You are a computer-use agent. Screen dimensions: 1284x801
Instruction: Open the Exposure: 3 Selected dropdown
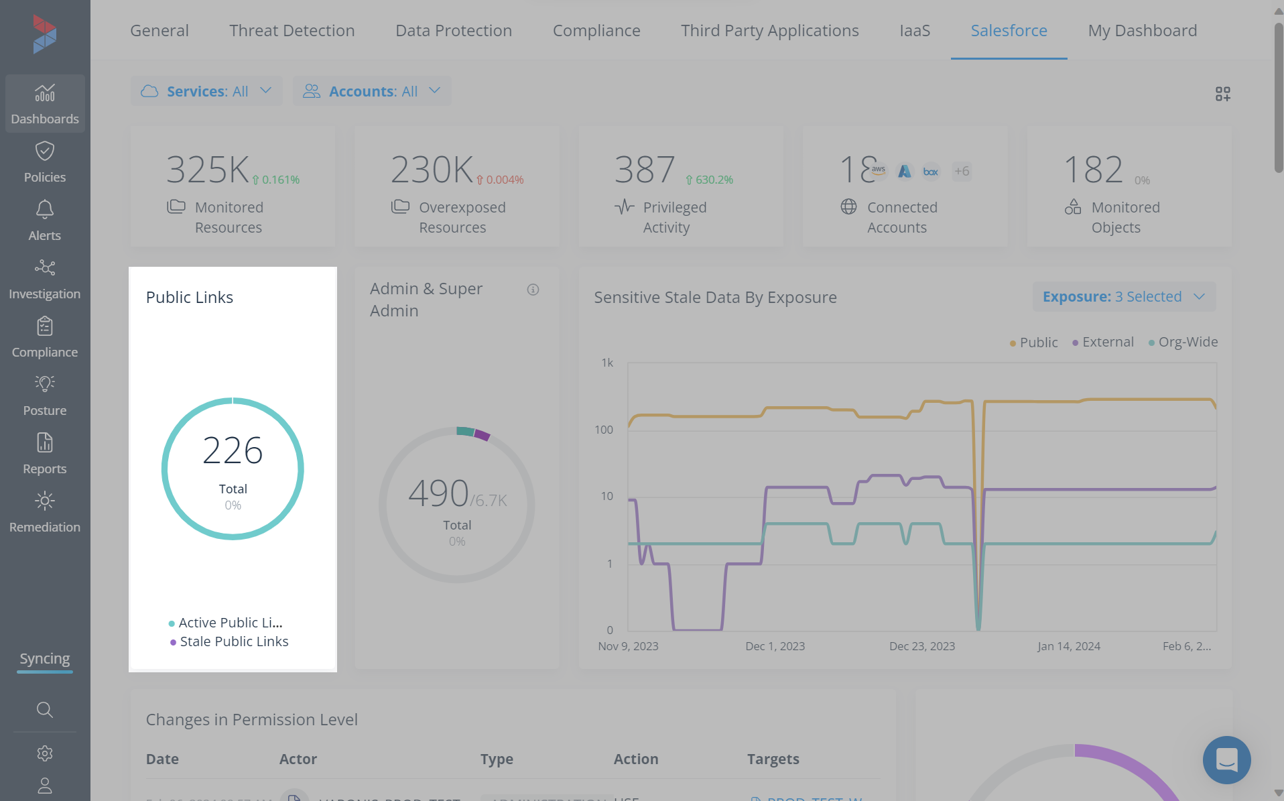pos(1124,296)
